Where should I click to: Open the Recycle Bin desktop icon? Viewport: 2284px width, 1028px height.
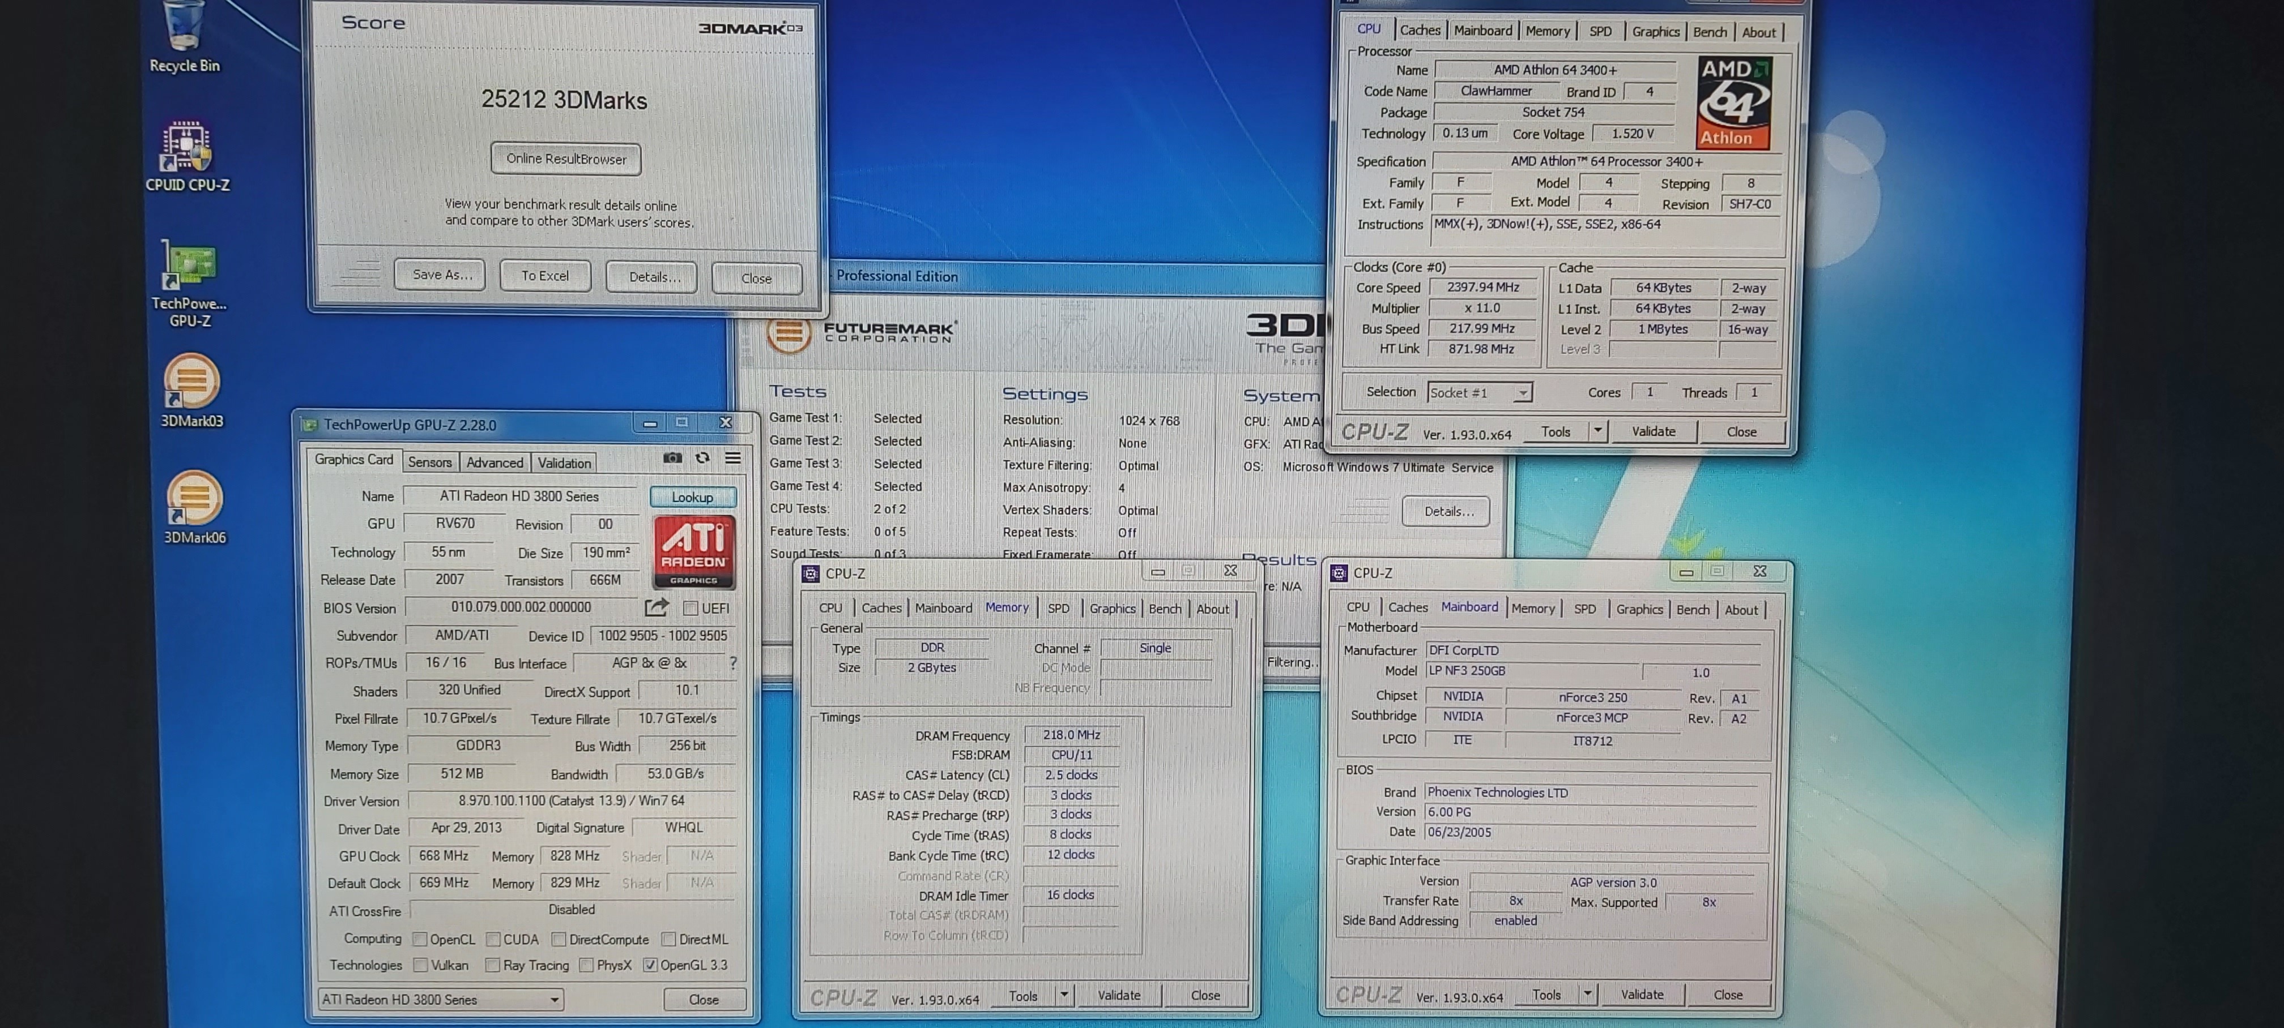184,36
